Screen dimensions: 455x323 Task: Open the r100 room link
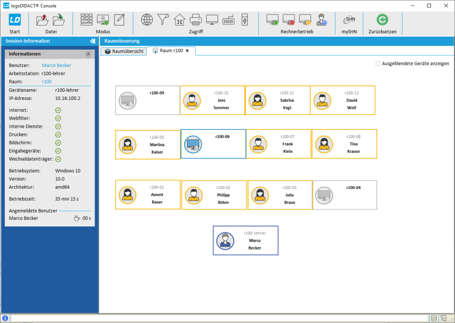tap(47, 81)
